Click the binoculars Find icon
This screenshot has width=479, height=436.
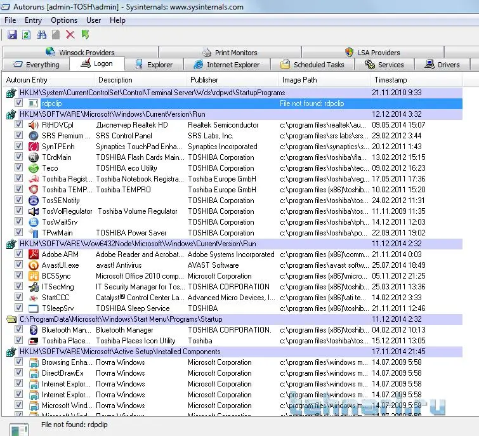click(41, 35)
